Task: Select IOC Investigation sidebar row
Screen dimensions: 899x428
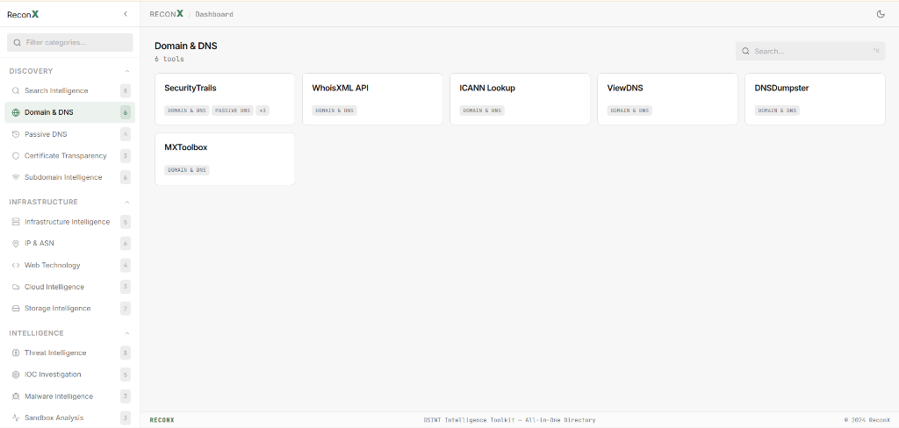Action: pyautogui.click(x=70, y=374)
